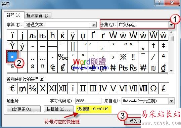Click the 字符代码 field showing 2022
The height and width of the screenshot is (128, 181).
pos(88,101)
